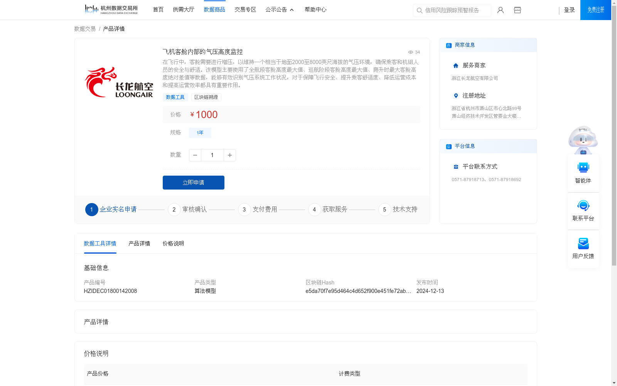Screen dimensions: 617x386
Task: Click the 产品详情 breadcrumb text
Action: coord(114,29)
